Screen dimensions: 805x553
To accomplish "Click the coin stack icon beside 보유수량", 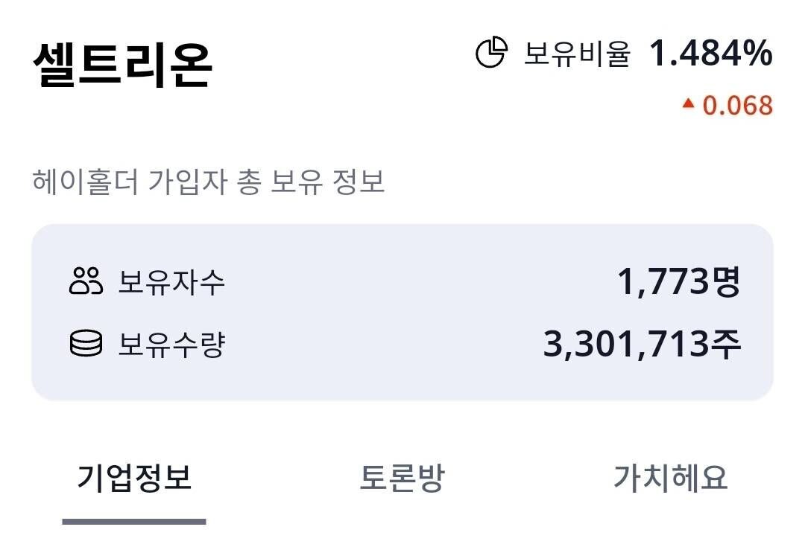I will tap(86, 344).
